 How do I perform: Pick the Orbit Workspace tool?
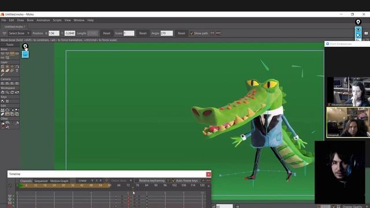[x=17, y=92]
